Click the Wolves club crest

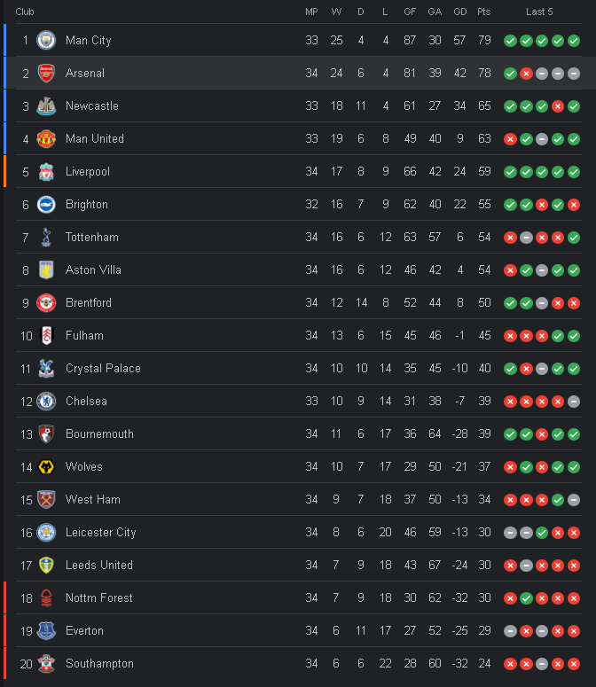coord(46,466)
